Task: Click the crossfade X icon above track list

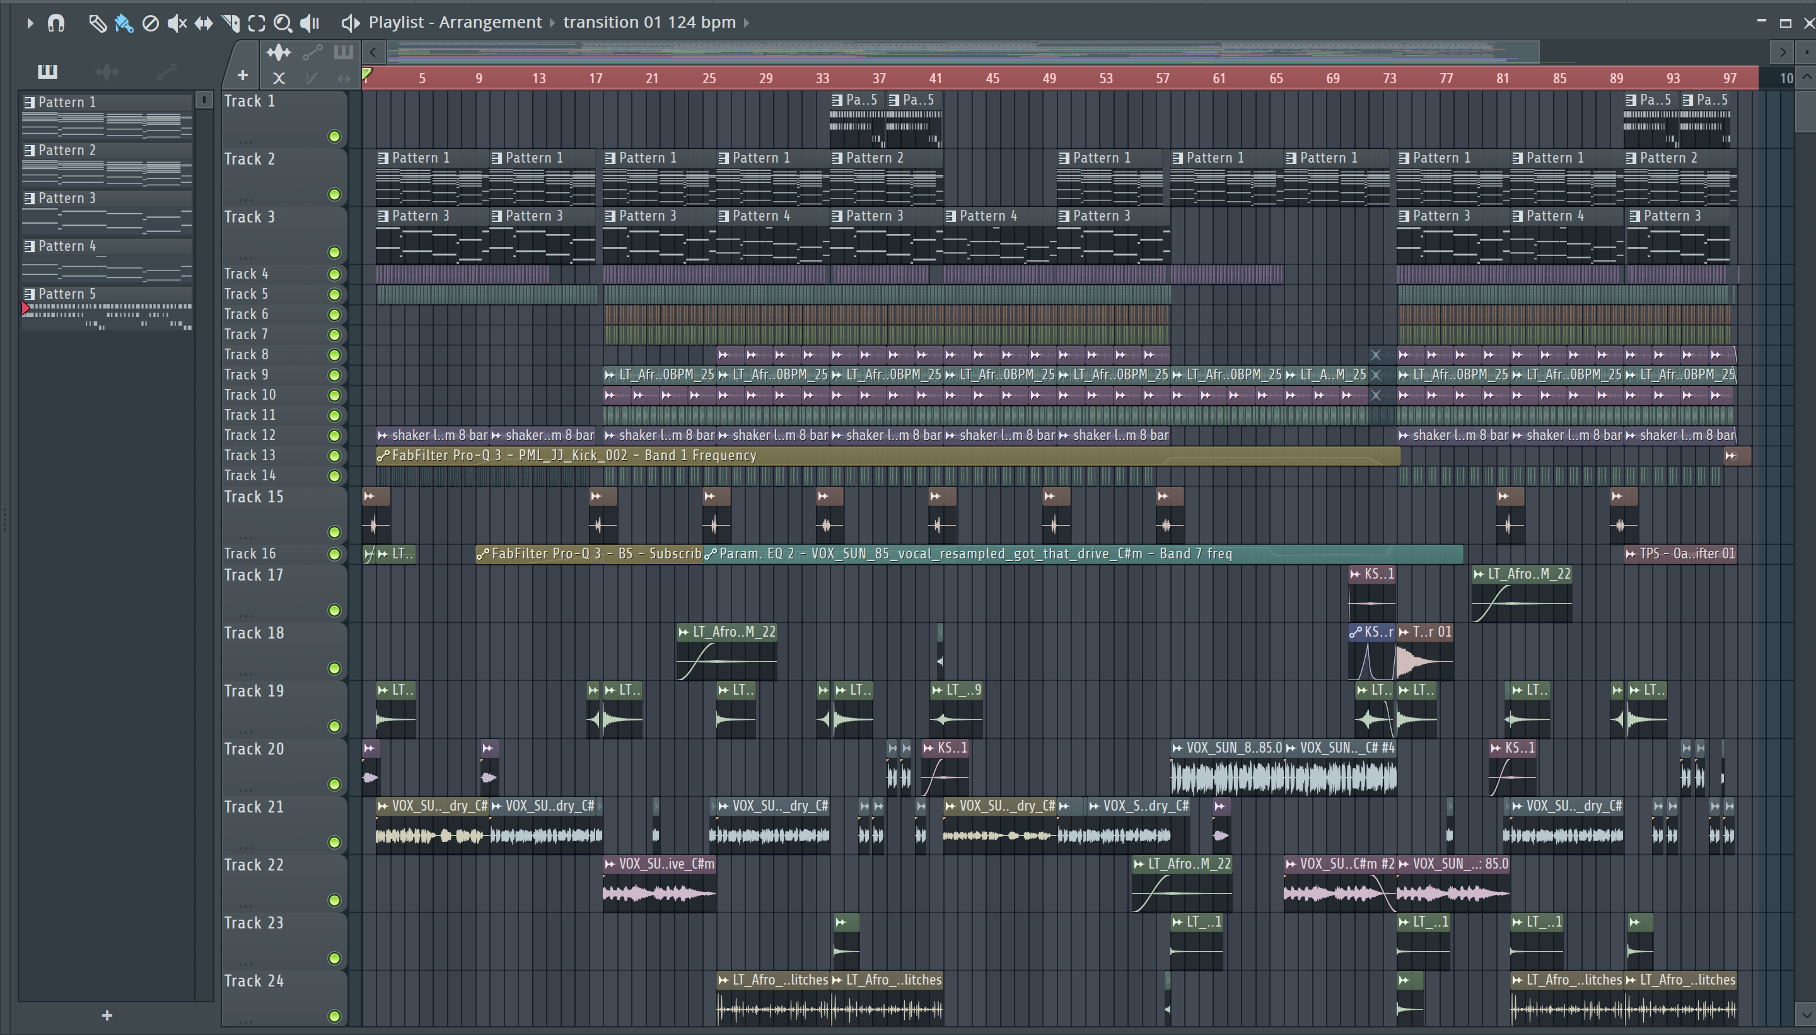Action: click(279, 78)
